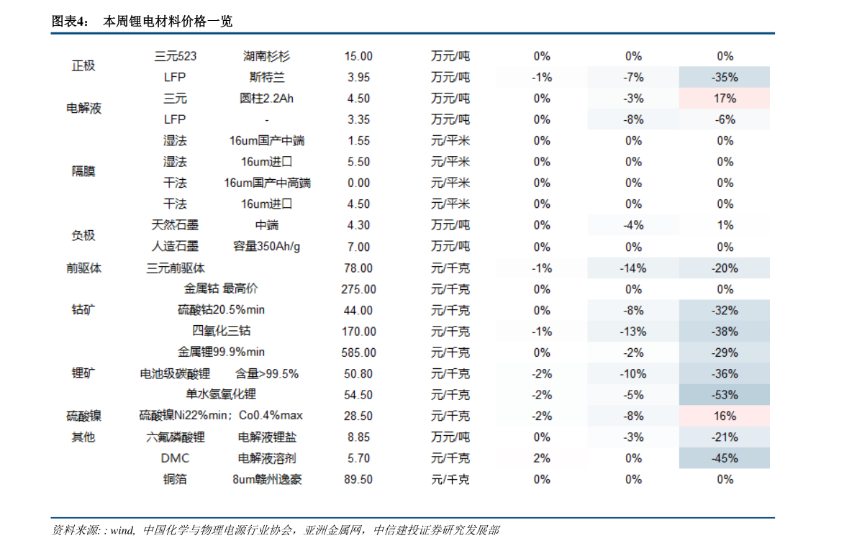Click the 天然石墨 row label
The height and width of the screenshot is (551, 857).
point(175,225)
